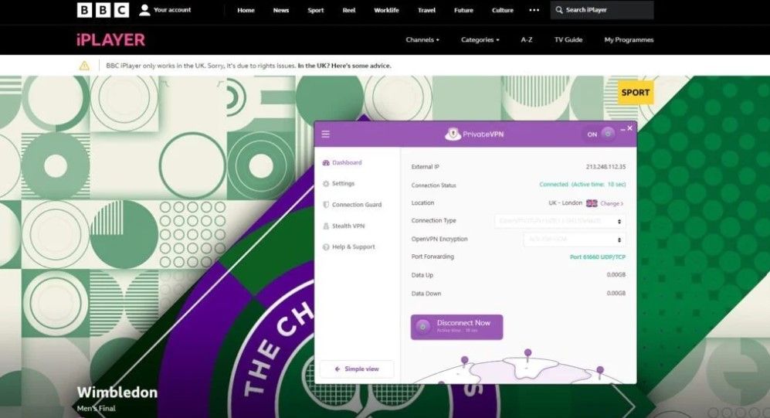The image size is (770, 418).
Task: Click the warning triangle icon
Action: click(84, 66)
